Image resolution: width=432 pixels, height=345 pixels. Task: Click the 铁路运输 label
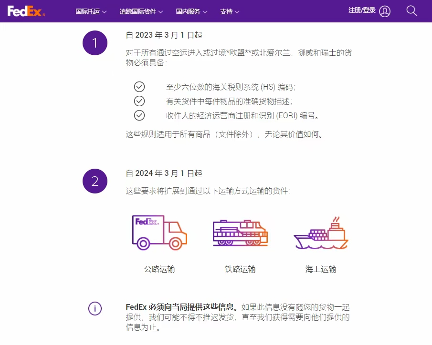point(240,269)
